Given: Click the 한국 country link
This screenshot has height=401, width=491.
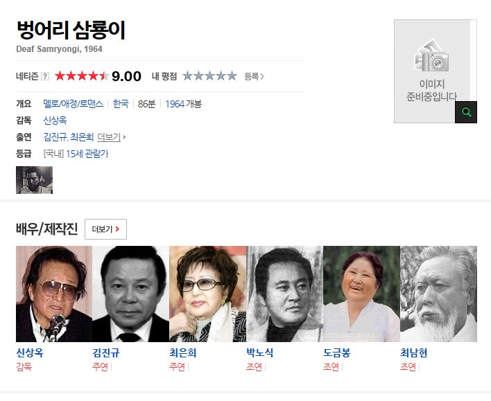Looking at the screenshot, I should coord(121,104).
